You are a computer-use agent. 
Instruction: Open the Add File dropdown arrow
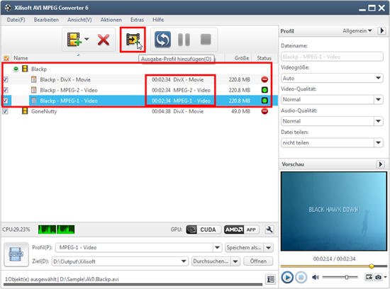(87, 39)
